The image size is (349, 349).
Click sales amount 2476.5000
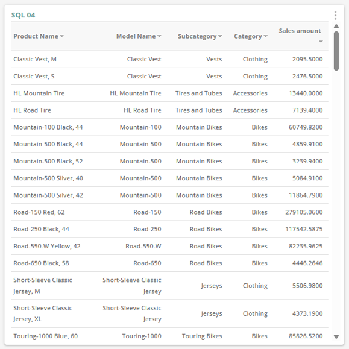(x=307, y=76)
